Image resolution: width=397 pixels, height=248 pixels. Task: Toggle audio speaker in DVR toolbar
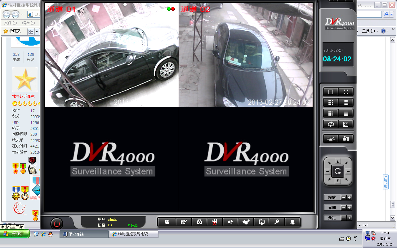(230, 222)
